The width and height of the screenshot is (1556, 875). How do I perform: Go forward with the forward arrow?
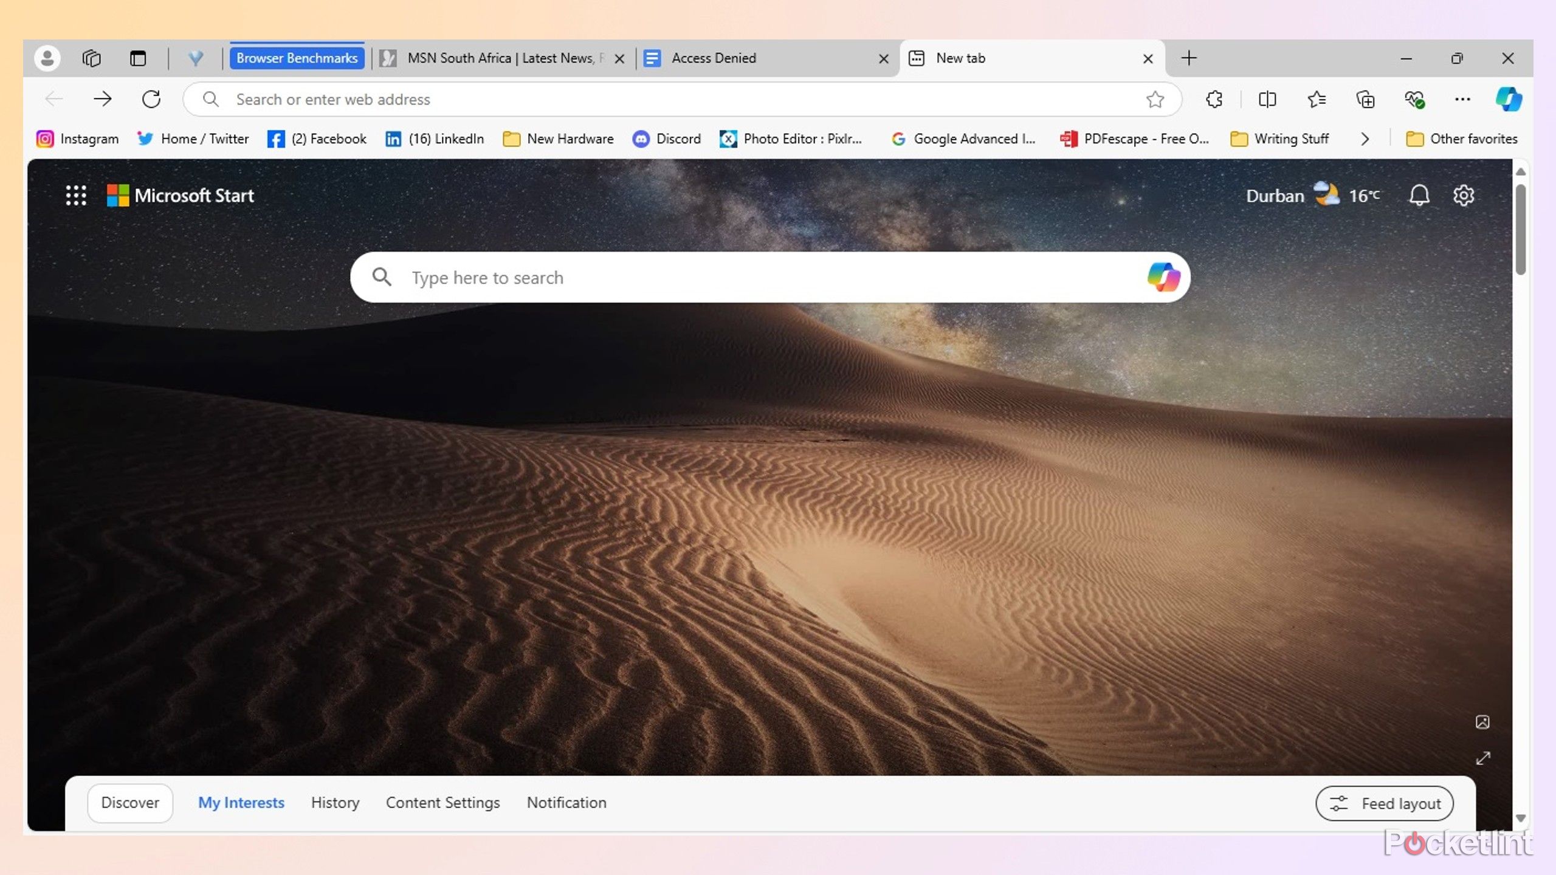click(102, 99)
